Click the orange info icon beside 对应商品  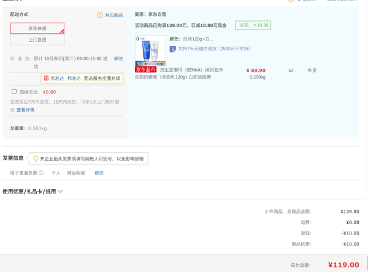click(100, 15)
